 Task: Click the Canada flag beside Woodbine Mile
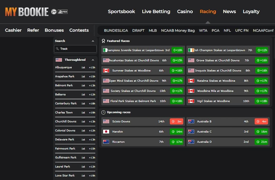tap(191, 91)
